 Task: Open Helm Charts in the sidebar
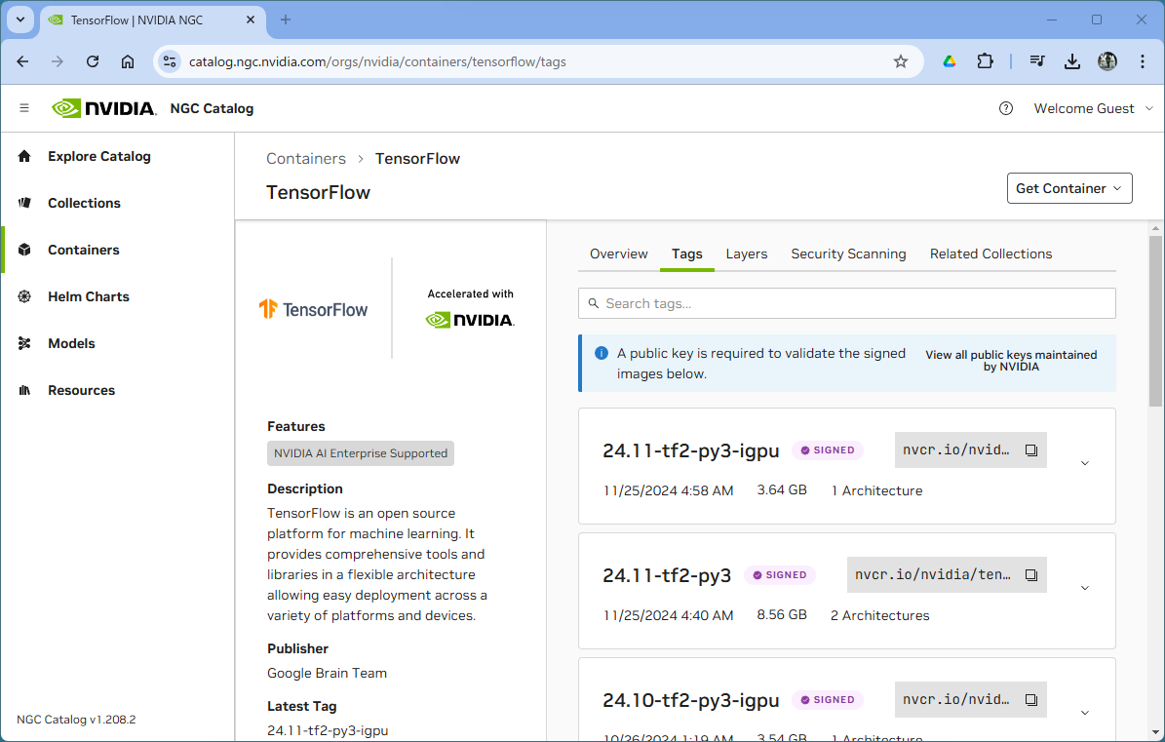[x=88, y=296]
